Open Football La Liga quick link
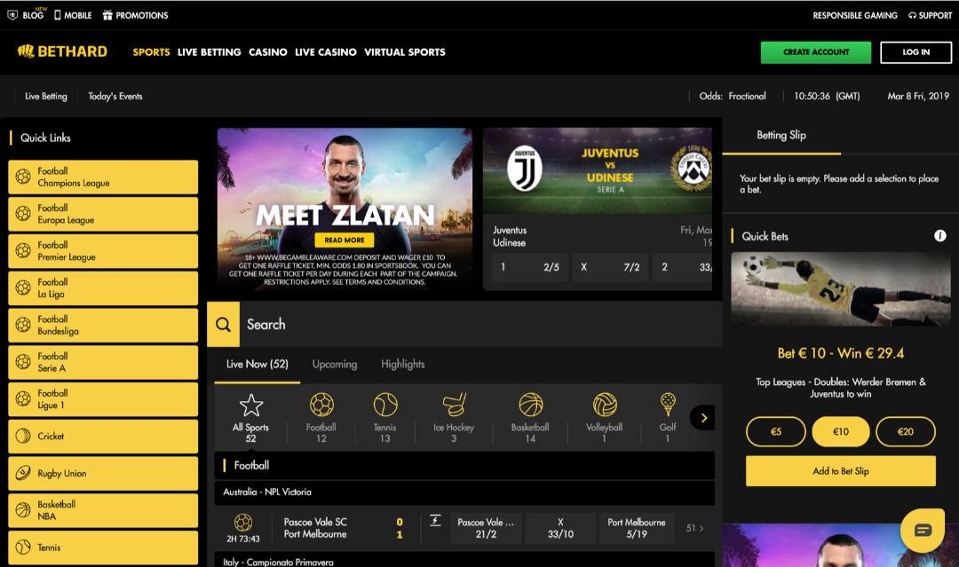Screen dimensions: 959x567 click(103, 287)
